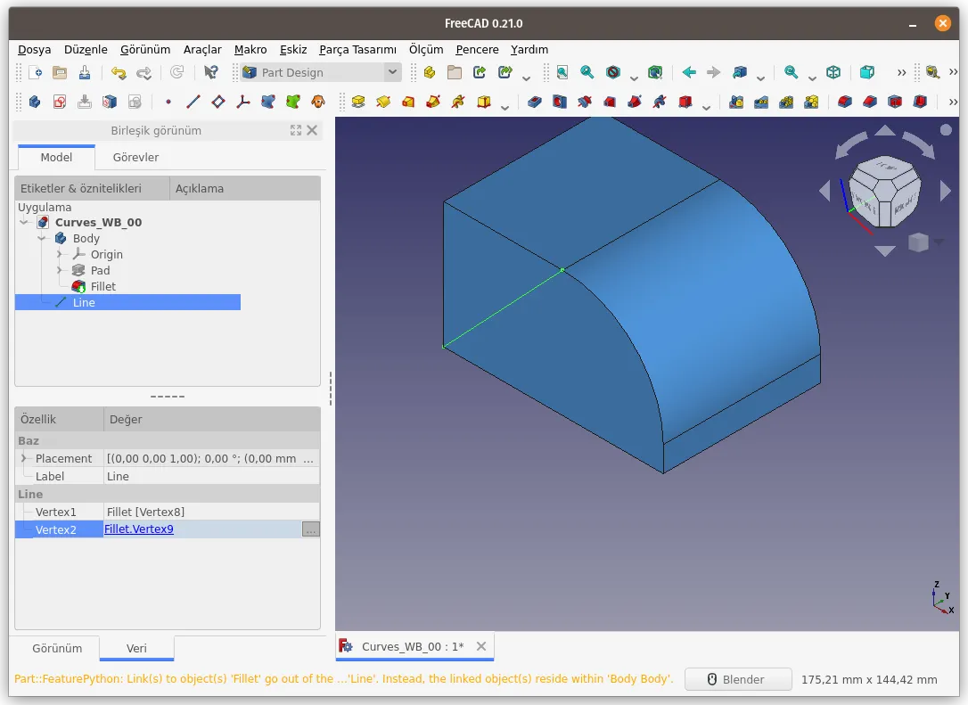Close the Birleşik görünüm panel

tap(312, 130)
